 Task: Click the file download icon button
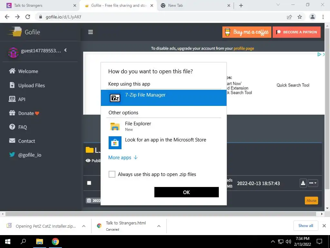(303, 183)
